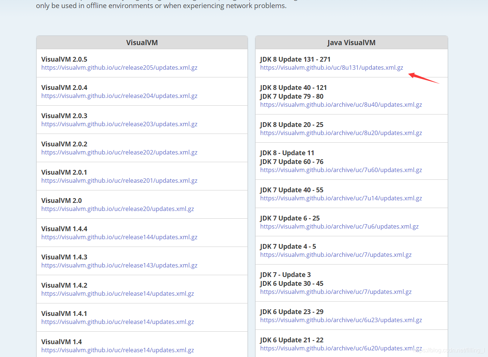Open the release143 updates.xml.gz link
This screenshot has height=357, width=488.
point(119,265)
